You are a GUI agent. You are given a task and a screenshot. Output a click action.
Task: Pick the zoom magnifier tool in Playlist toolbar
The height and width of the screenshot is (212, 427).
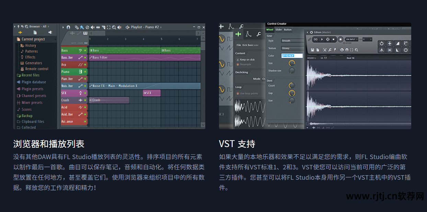click(x=114, y=27)
